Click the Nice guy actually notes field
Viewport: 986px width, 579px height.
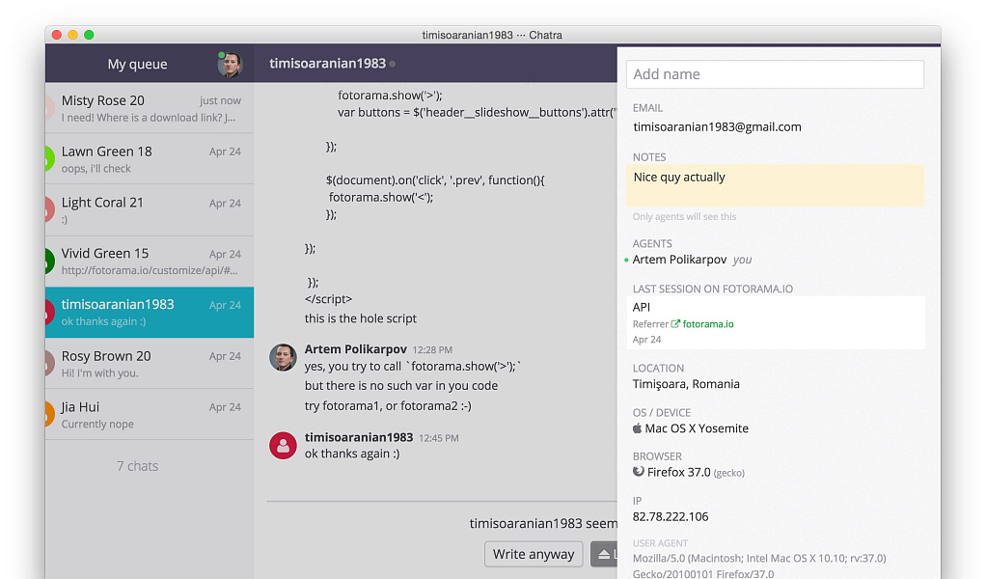point(775,185)
